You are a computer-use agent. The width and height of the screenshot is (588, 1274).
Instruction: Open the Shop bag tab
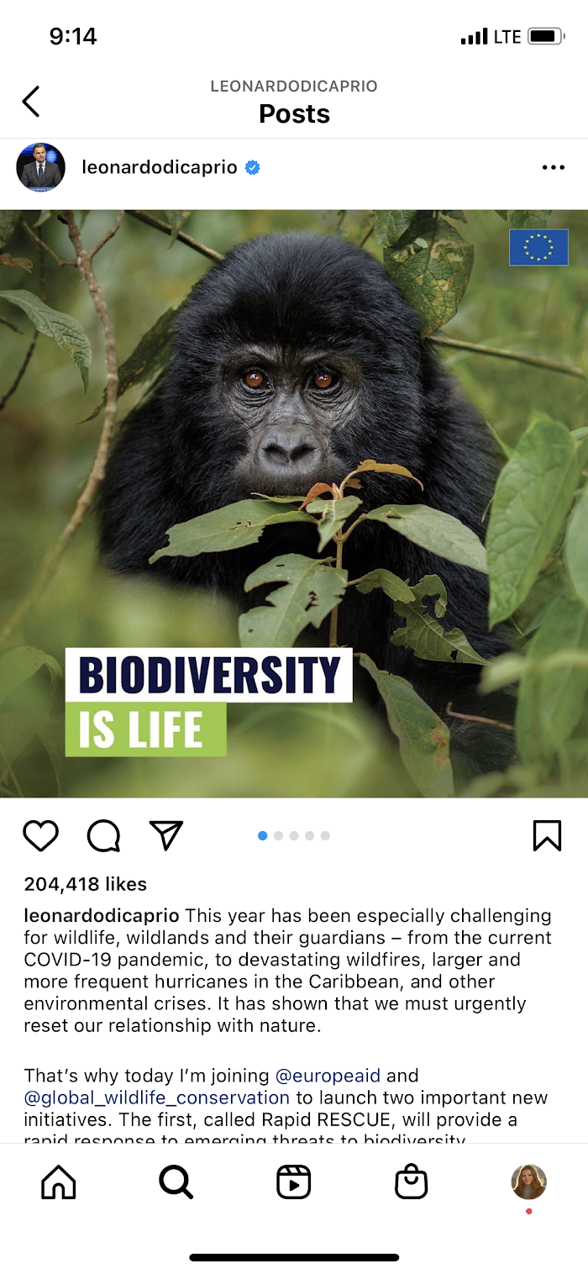pos(412,1182)
